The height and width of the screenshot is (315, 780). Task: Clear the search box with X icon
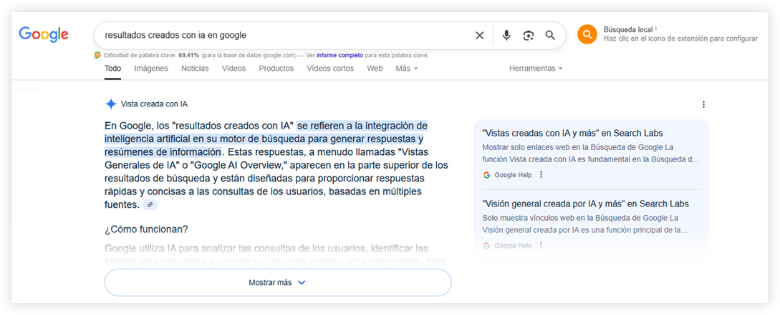point(479,35)
